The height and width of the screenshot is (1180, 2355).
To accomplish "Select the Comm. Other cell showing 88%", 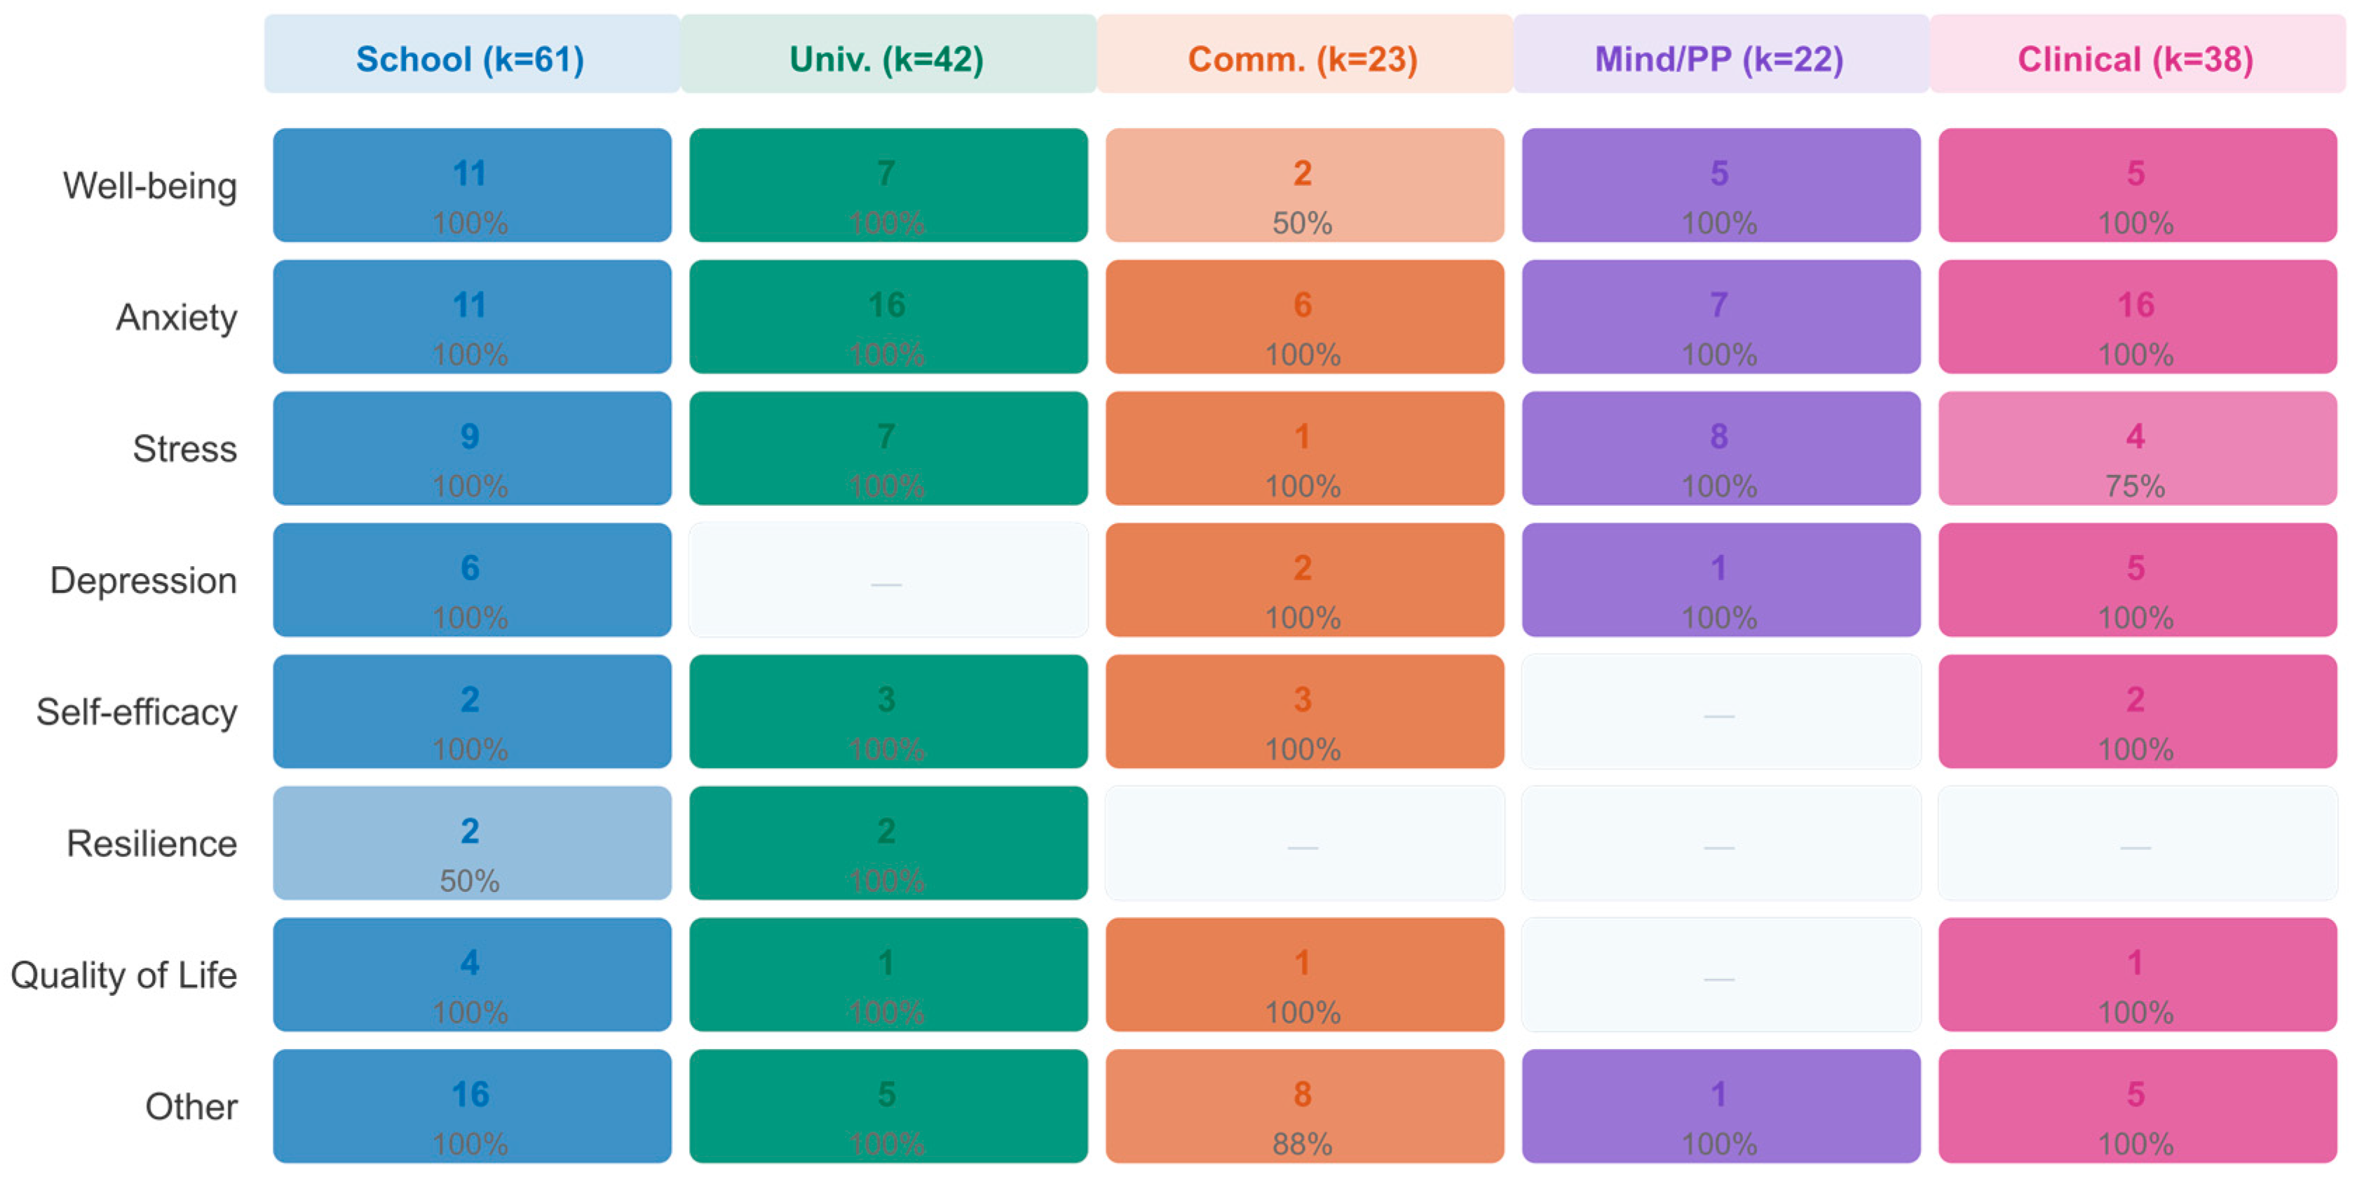I will 1303,1106.
